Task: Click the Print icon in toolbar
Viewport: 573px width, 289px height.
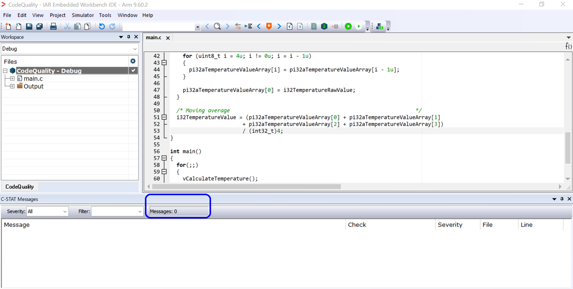Action: [53, 26]
